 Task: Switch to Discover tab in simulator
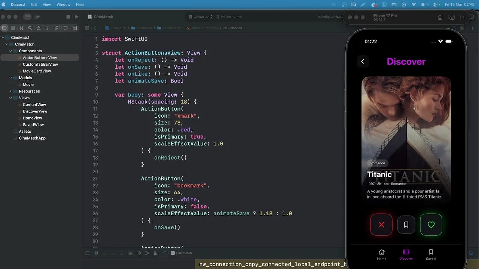coord(406,255)
